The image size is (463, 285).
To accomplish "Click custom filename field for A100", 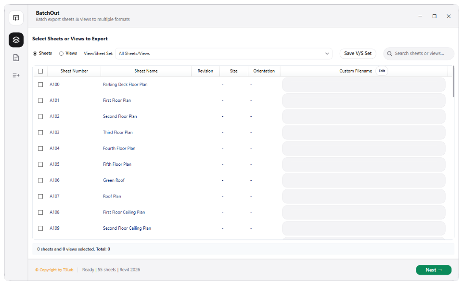I will pos(363,85).
